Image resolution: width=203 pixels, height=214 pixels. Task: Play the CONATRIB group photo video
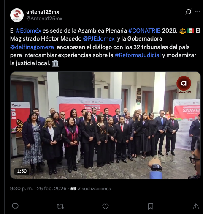point(105,125)
